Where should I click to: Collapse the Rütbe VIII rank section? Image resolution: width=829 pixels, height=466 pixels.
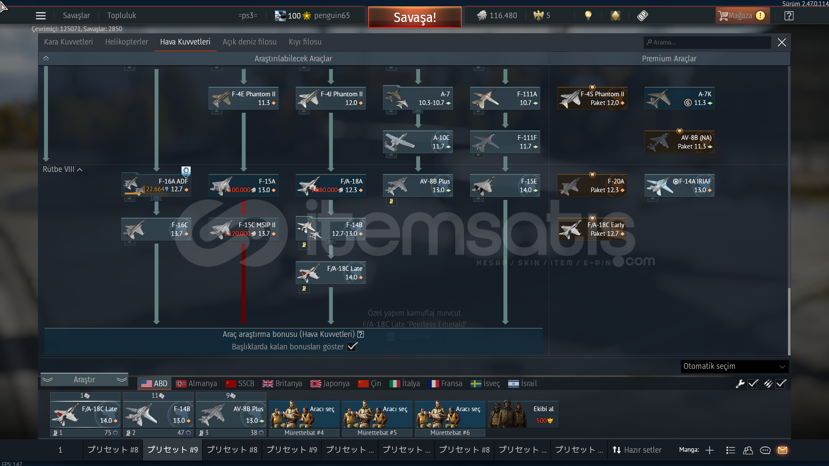point(80,170)
